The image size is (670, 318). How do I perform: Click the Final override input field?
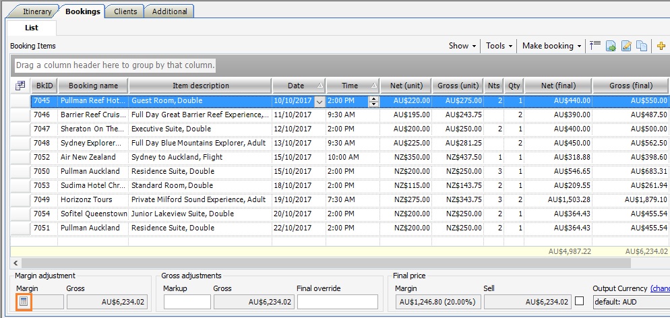337,302
